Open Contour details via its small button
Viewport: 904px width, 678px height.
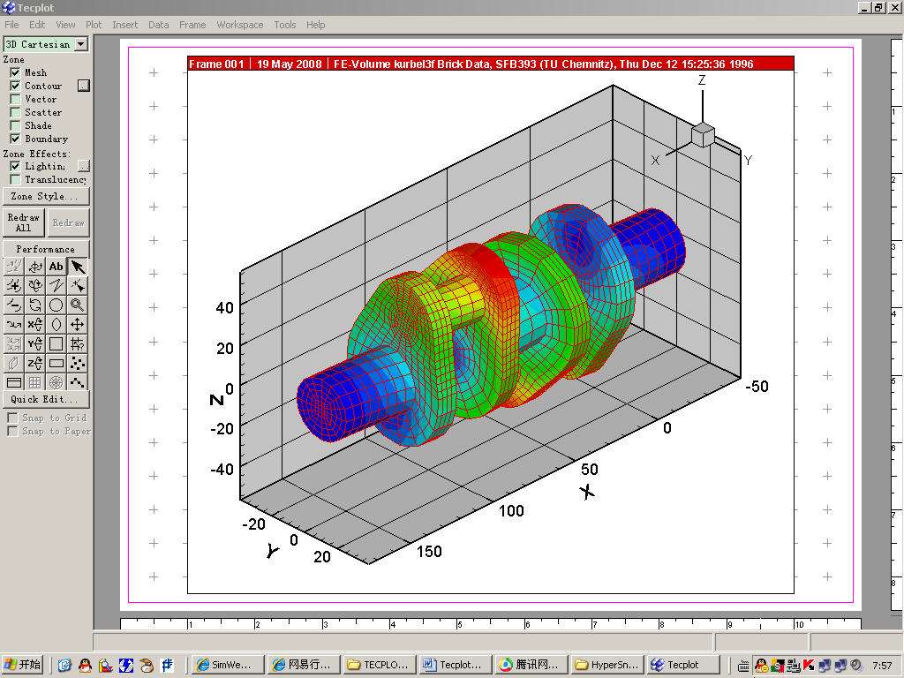tap(84, 85)
